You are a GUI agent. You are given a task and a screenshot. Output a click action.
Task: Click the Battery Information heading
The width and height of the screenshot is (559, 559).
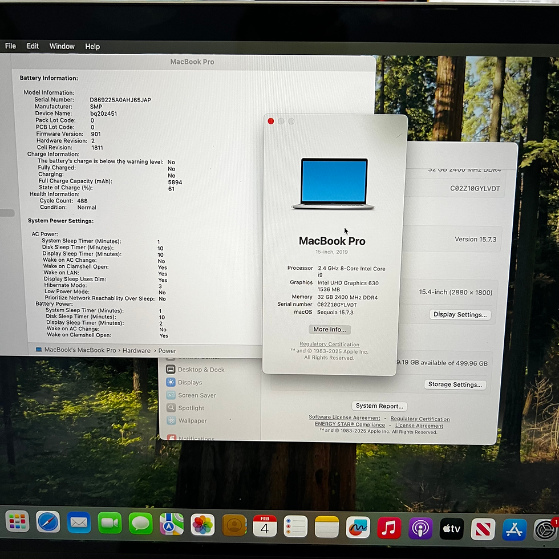tap(49, 78)
